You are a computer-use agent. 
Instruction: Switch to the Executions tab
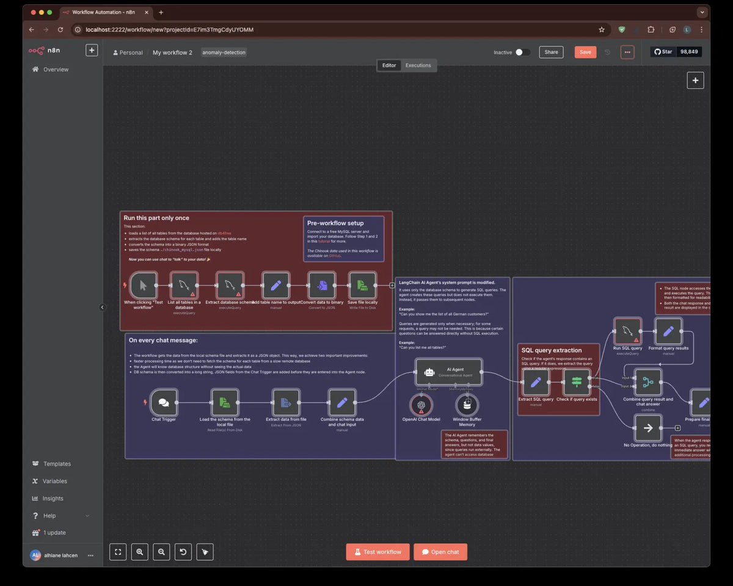(418, 65)
